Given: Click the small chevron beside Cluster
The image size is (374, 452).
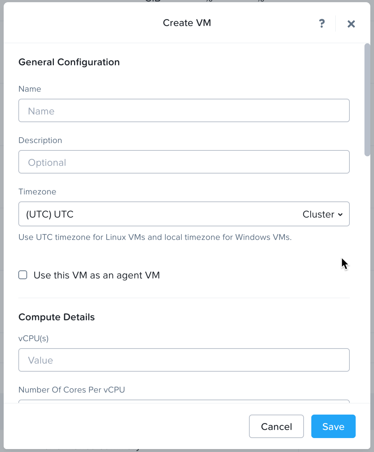Looking at the screenshot, I should (x=340, y=215).
